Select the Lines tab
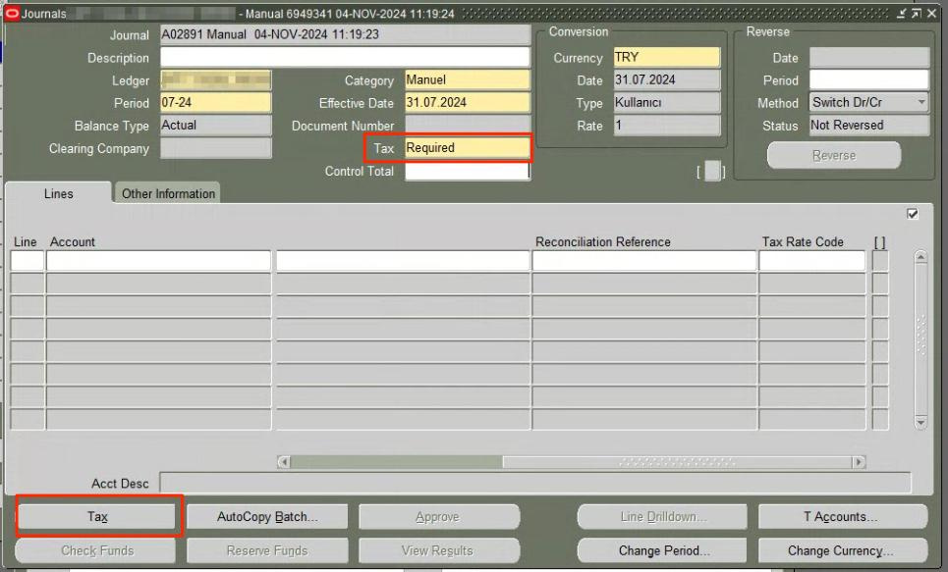The width and height of the screenshot is (948, 572). pyautogui.click(x=58, y=193)
